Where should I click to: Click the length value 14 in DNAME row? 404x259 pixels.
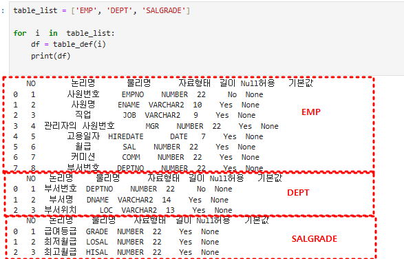pyautogui.click(x=167, y=200)
